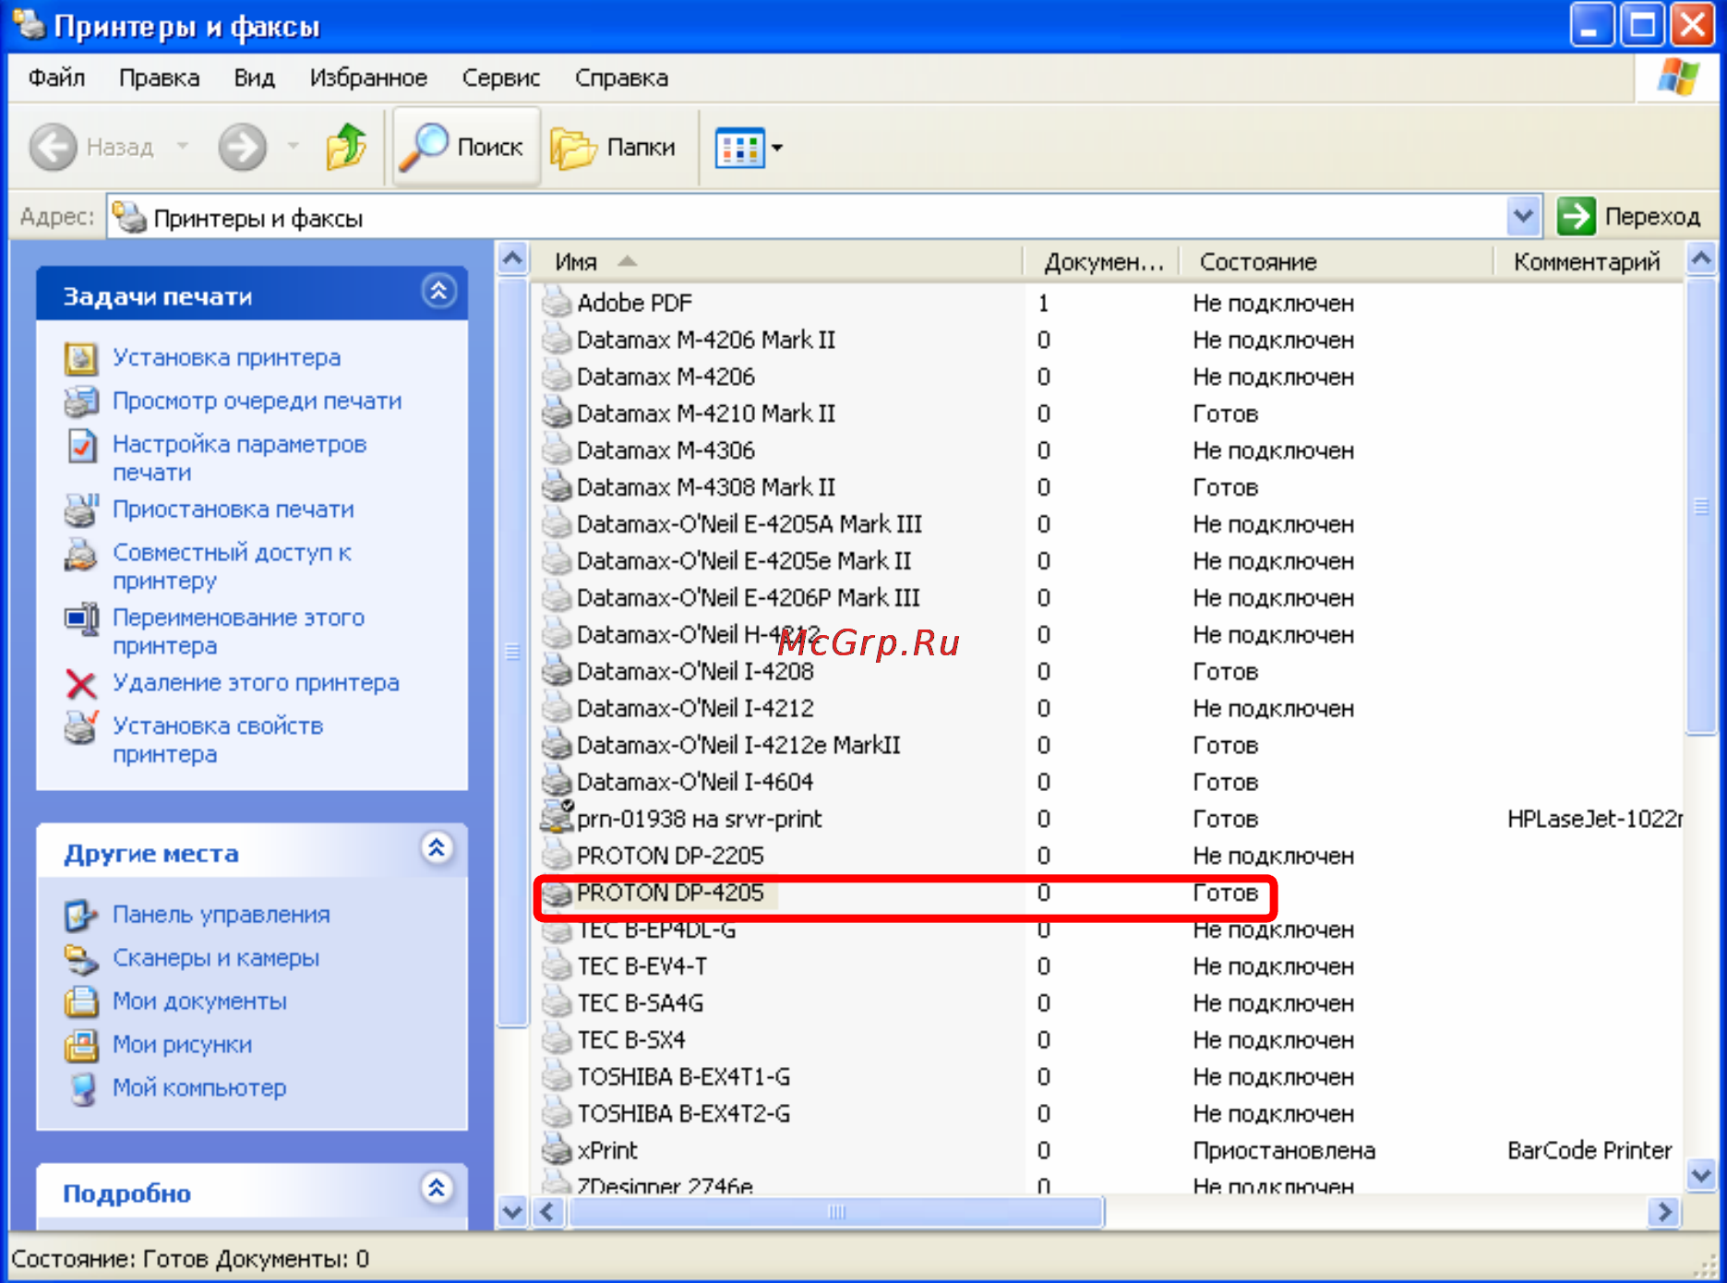Viewport: 1727px width, 1283px height.
Task: Click the Мой компьютер icon
Action: pyautogui.click(x=81, y=1088)
